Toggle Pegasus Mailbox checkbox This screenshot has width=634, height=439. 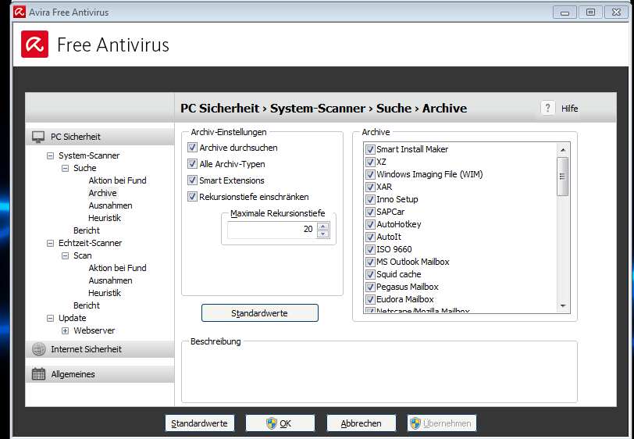370,287
